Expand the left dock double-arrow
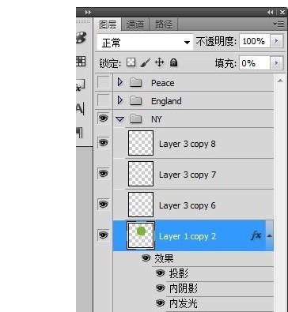 [x=88, y=12]
